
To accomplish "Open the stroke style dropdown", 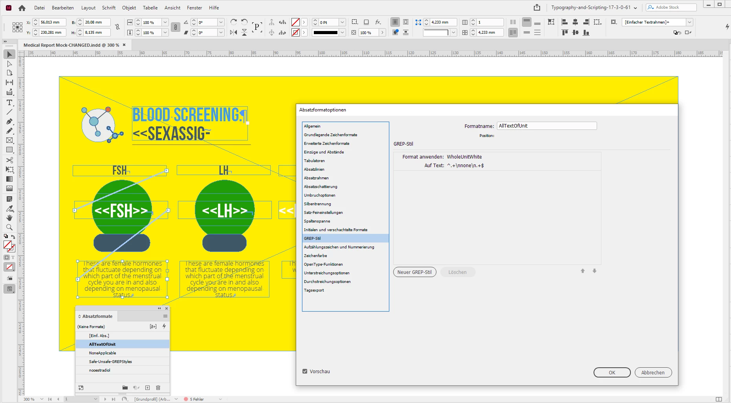I will [343, 33].
